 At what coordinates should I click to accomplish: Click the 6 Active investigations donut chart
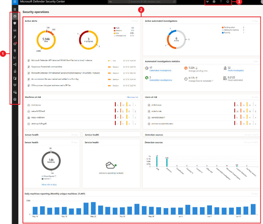[x=176, y=39]
